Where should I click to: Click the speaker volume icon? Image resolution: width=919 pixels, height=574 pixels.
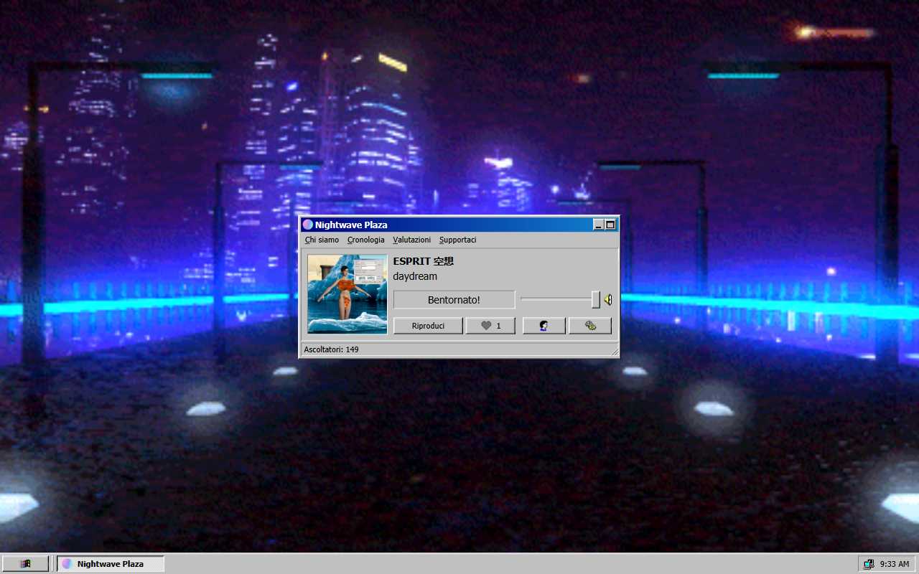[x=607, y=299]
